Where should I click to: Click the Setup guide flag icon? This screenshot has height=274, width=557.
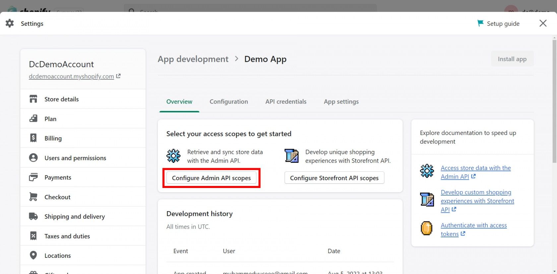480,23
